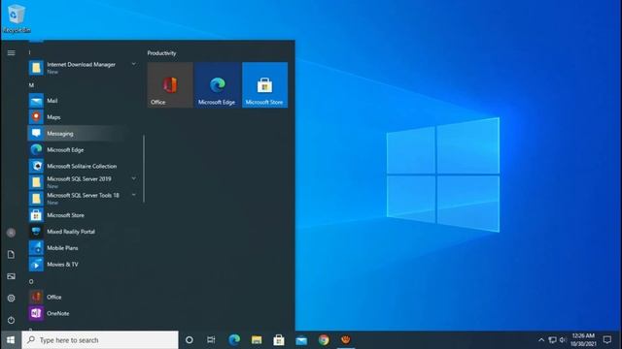Open Microsoft Store in the app list
622x349 pixels.
(x=84, y=215)
